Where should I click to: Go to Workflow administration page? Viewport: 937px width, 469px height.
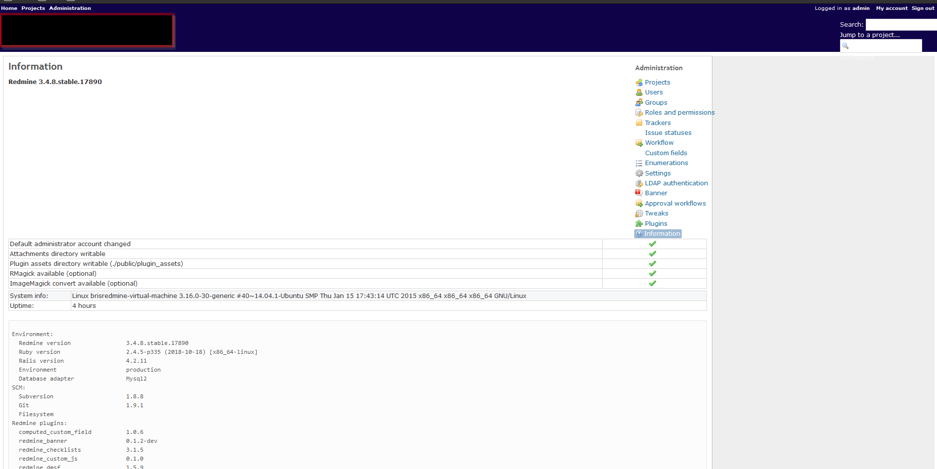(659, 143)
